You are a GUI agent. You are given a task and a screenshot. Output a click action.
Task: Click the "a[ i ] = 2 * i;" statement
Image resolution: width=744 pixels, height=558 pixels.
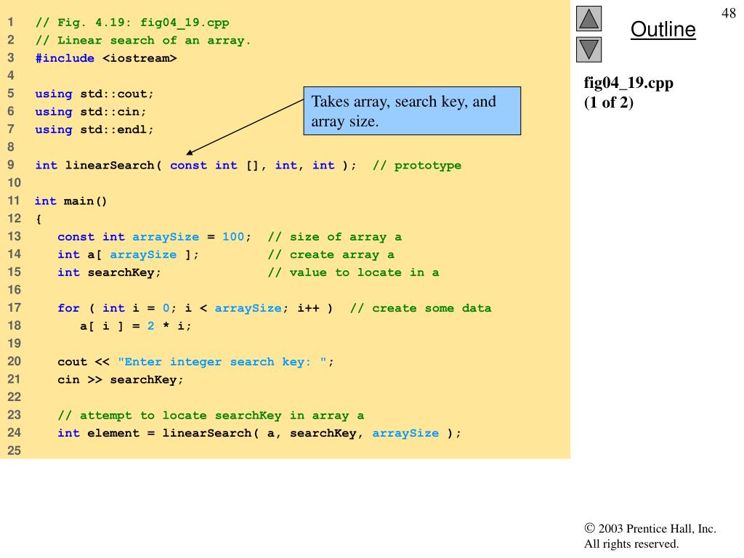pyautogui.click(x=135, y=326)
